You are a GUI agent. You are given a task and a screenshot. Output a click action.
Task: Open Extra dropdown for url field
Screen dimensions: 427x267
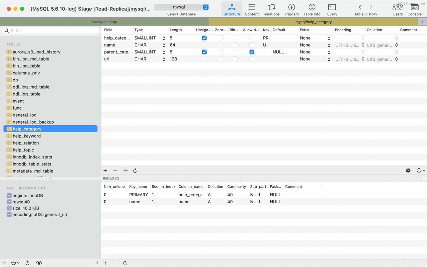click(x=329, y=59)
